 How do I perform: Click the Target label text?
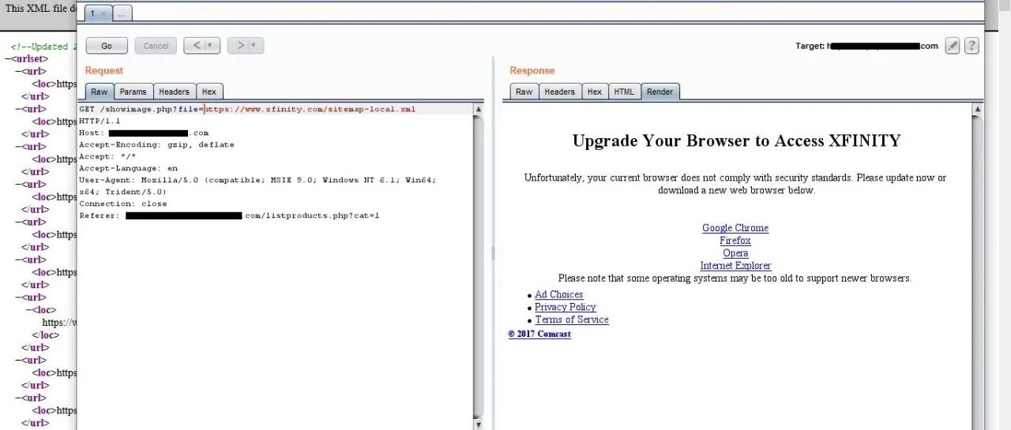[x=810, y=46]
